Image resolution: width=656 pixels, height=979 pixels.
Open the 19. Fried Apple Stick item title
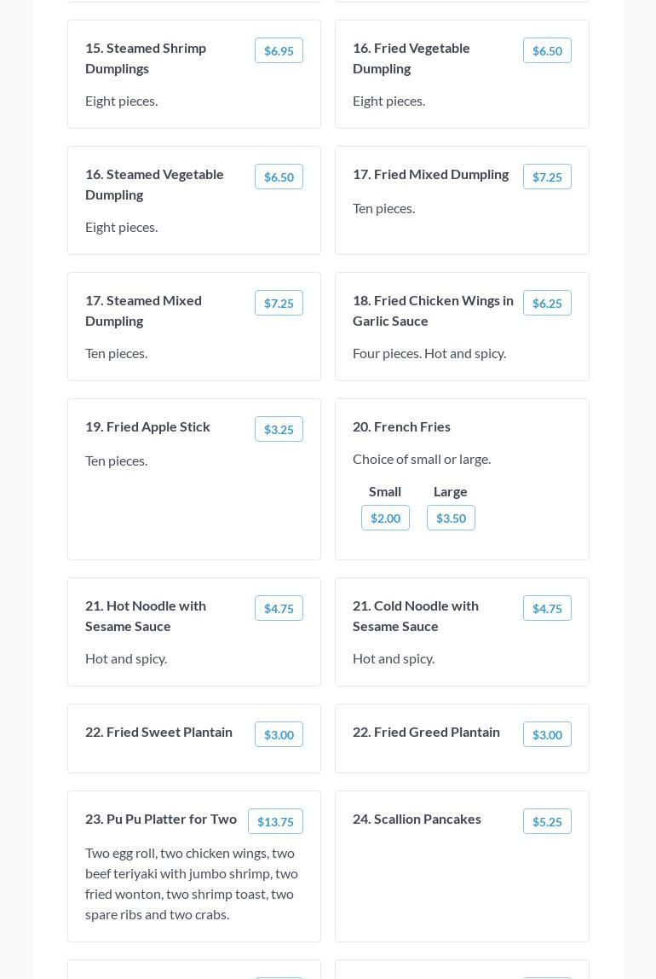[x=147, y=426]
